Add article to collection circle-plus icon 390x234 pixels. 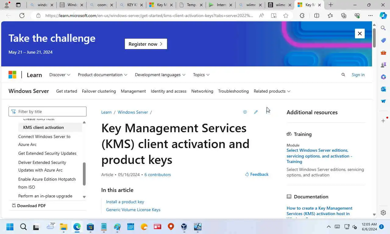pos(245,112)
